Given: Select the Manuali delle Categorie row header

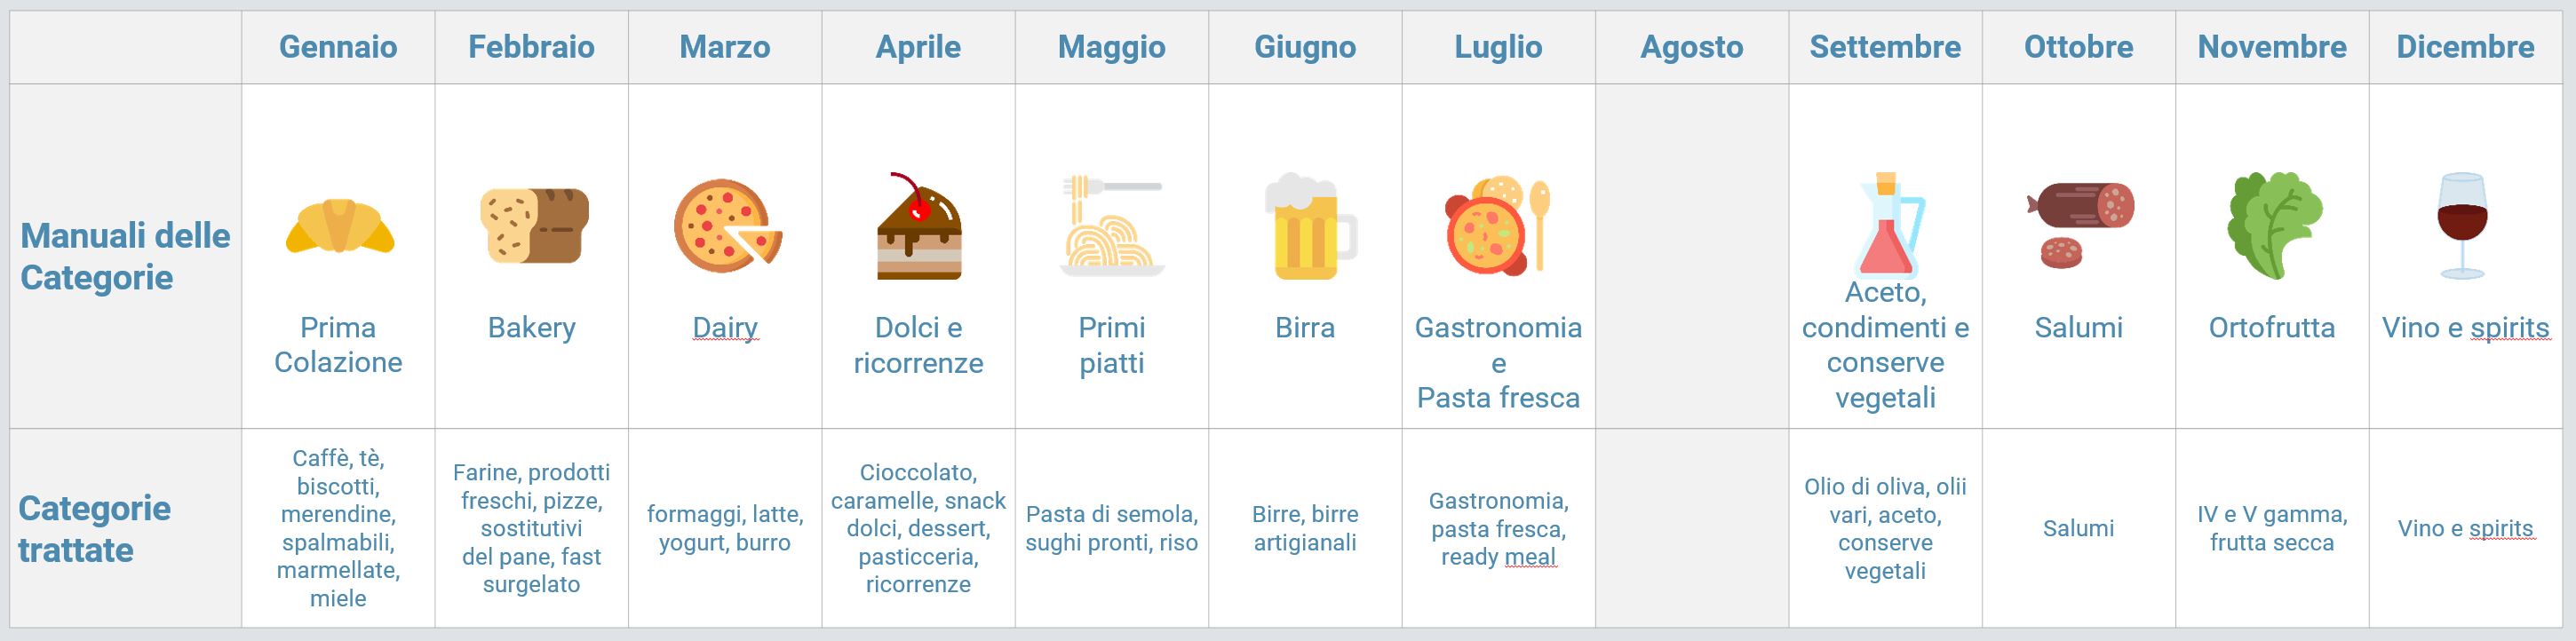Looking at the screenshot, I should point(125,256).
